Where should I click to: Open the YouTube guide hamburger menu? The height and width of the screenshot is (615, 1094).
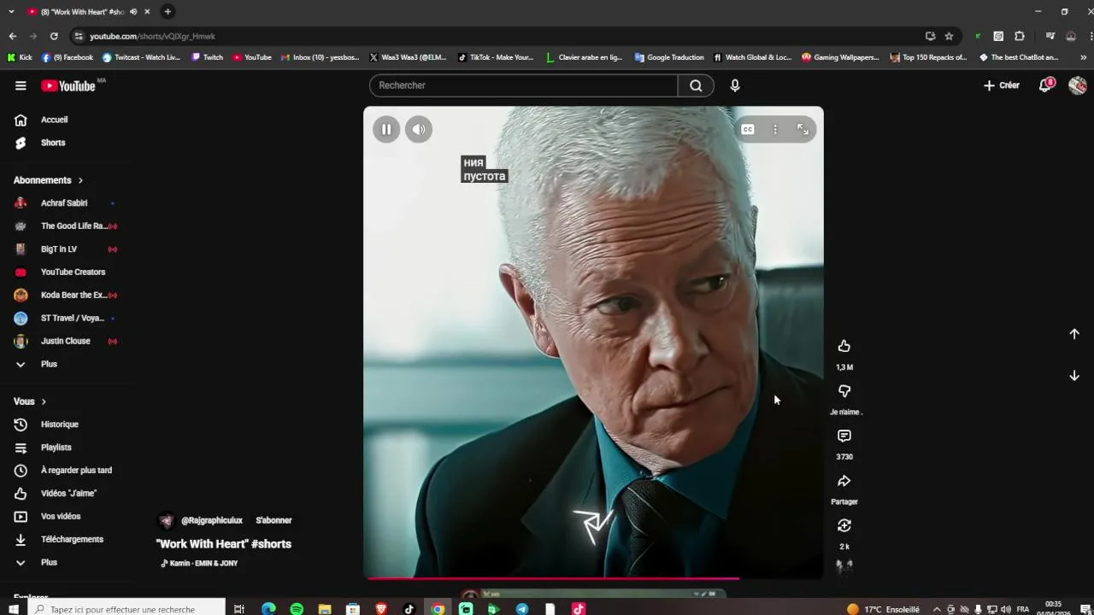pyautogui.click(x=21, y=85)
